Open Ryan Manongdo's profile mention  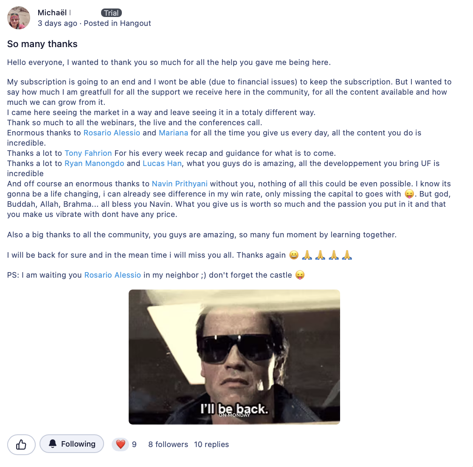[x=94, y=163]
